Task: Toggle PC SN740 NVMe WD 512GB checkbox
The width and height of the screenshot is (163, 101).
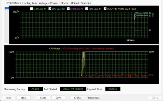Action: tap(105, 9)
